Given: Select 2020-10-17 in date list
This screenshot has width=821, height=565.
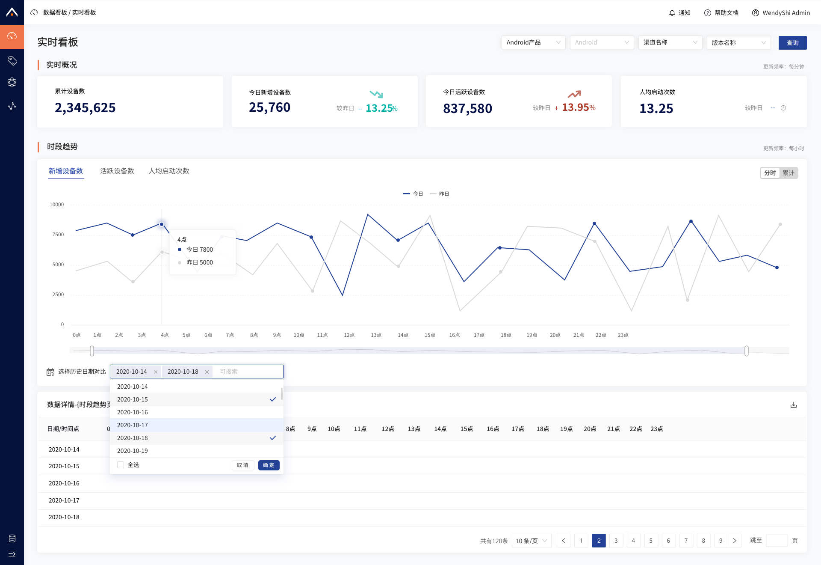Looking at the screenshot, I should coord(133,425).
